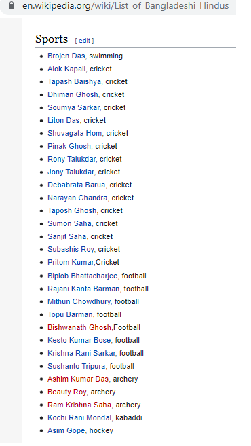Visit the Soumya Sarkar page
251x446 pixels.
73,107
